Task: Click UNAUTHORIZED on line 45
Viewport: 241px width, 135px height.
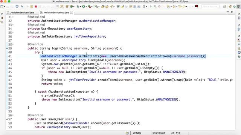Action: click(x=173, y=72)
